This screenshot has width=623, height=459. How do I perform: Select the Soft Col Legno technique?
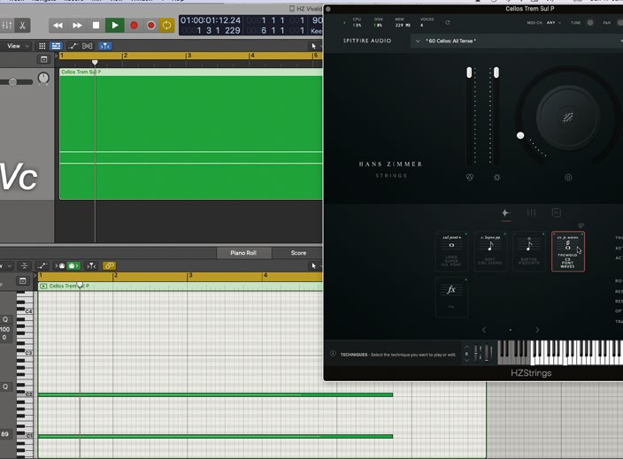490,251
